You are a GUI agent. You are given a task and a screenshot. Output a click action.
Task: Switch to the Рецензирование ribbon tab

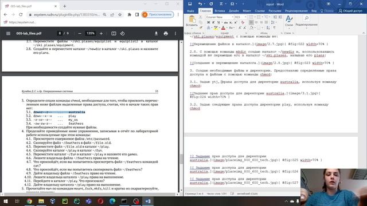pos(296,11)
